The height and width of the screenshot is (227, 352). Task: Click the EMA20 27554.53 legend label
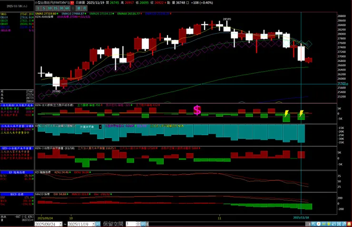[102, 14]
